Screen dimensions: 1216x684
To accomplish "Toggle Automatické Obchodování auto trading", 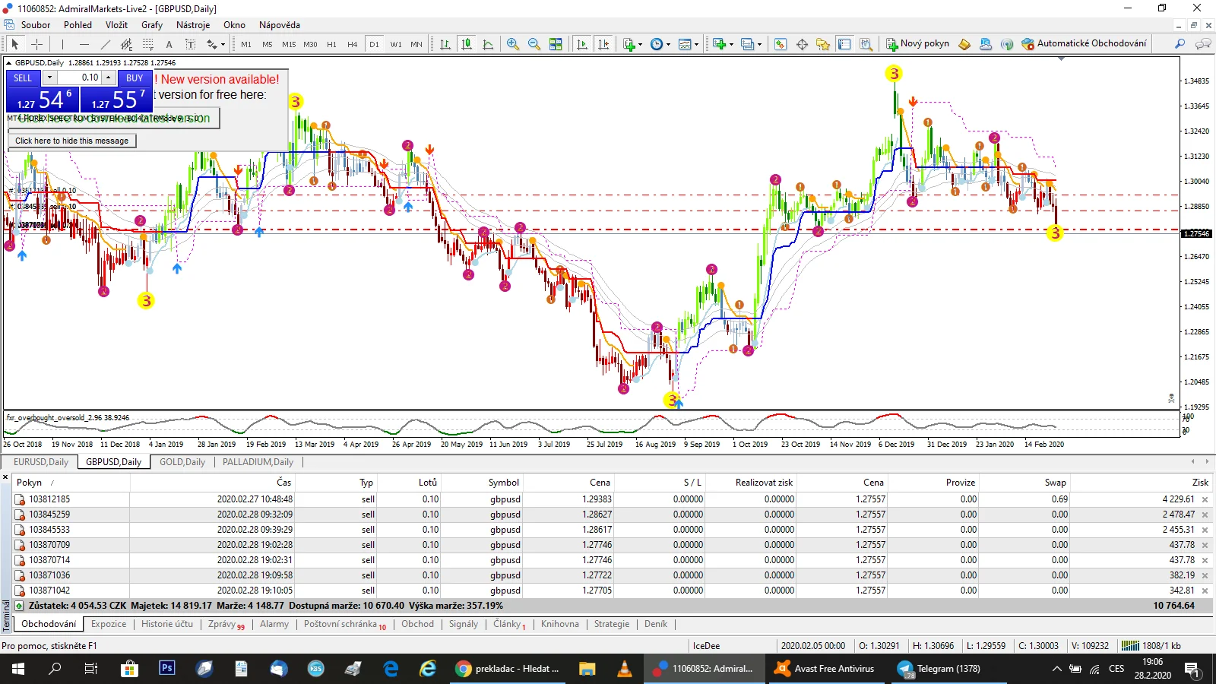I will [1084, 44].
